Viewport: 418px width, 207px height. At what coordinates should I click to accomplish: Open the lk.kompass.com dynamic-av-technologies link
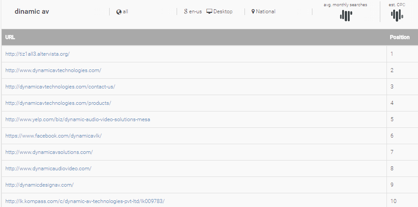coord(85,201)
